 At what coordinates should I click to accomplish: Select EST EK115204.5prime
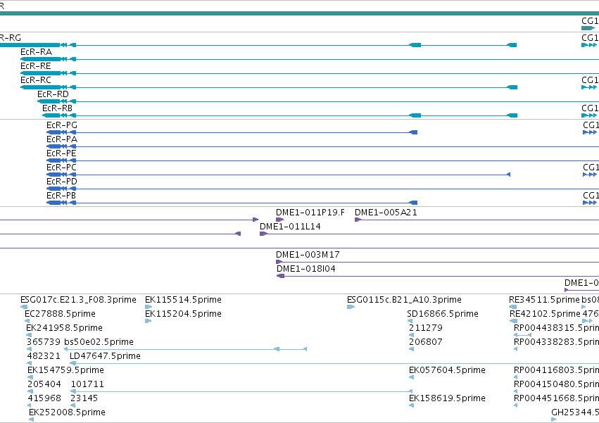(184, 314)
